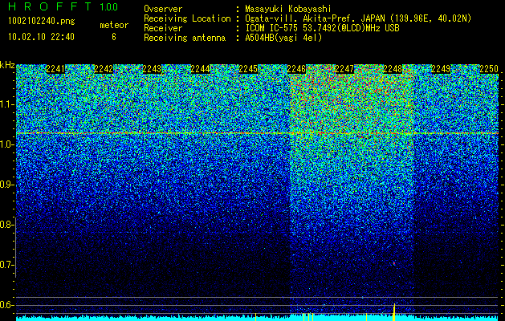Click the HROFFT 1.0.0 title text
This screenshot has width=505, height=321.
pyautogui.click(x=63, y=6)
